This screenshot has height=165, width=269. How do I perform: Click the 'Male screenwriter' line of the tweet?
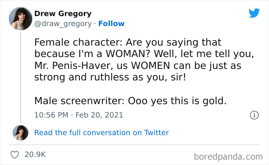[x=131, y=101]
